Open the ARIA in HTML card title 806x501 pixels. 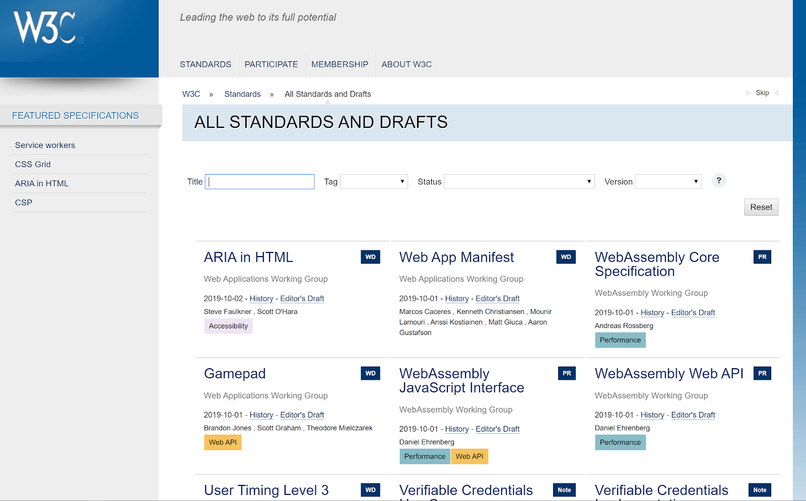point(248,257)
